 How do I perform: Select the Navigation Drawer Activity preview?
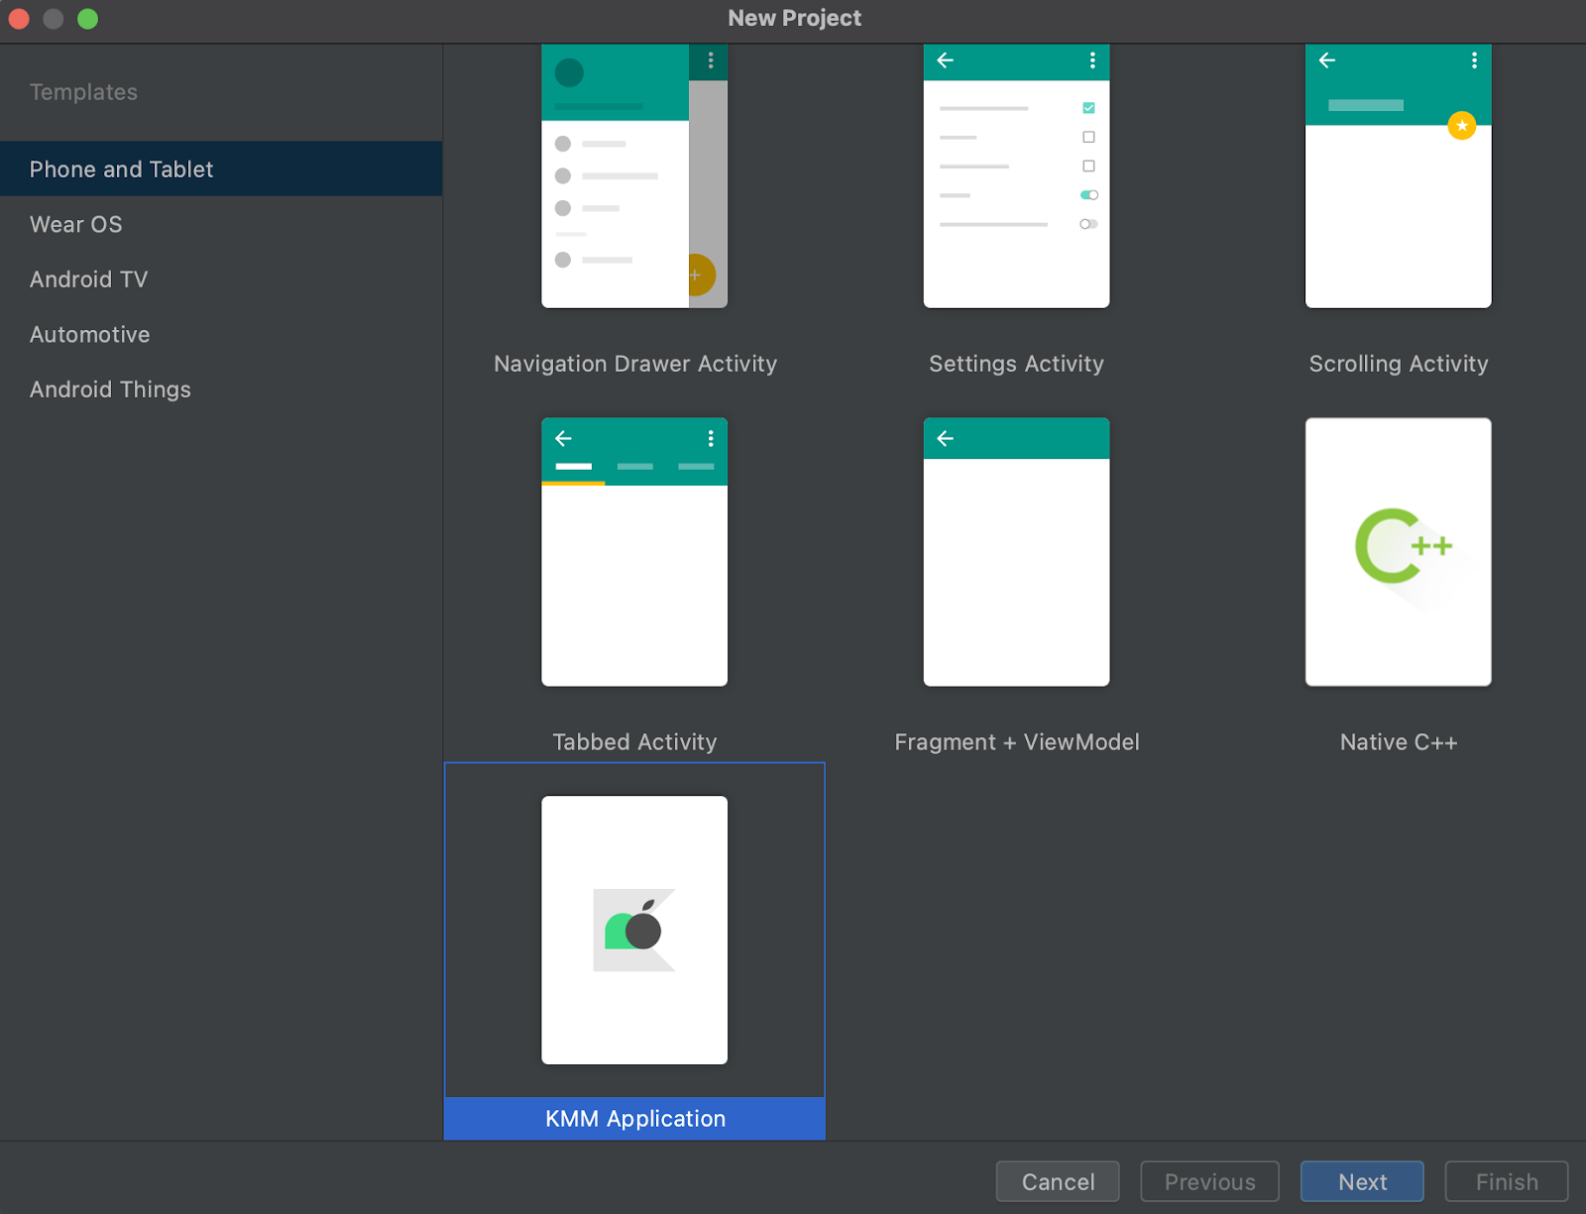pyautogui.click(x=634, y=176)
